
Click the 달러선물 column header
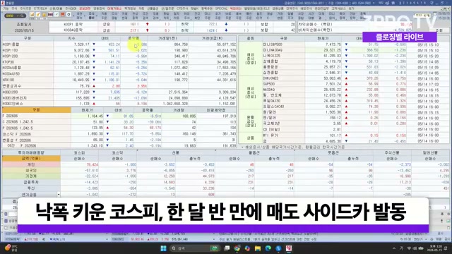point(430,152)
